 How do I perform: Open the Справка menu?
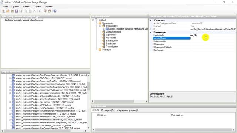[x=49, y=7]
